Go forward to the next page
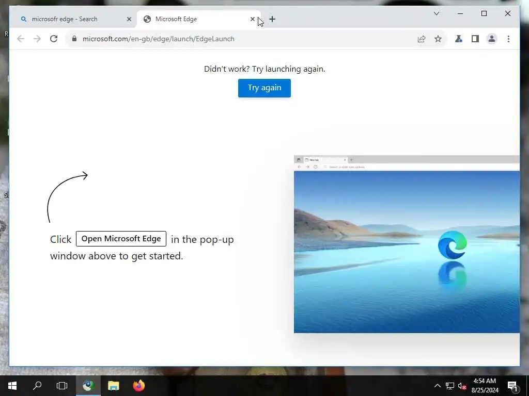This screenshot has height=396, width=529. coord(37,39)
